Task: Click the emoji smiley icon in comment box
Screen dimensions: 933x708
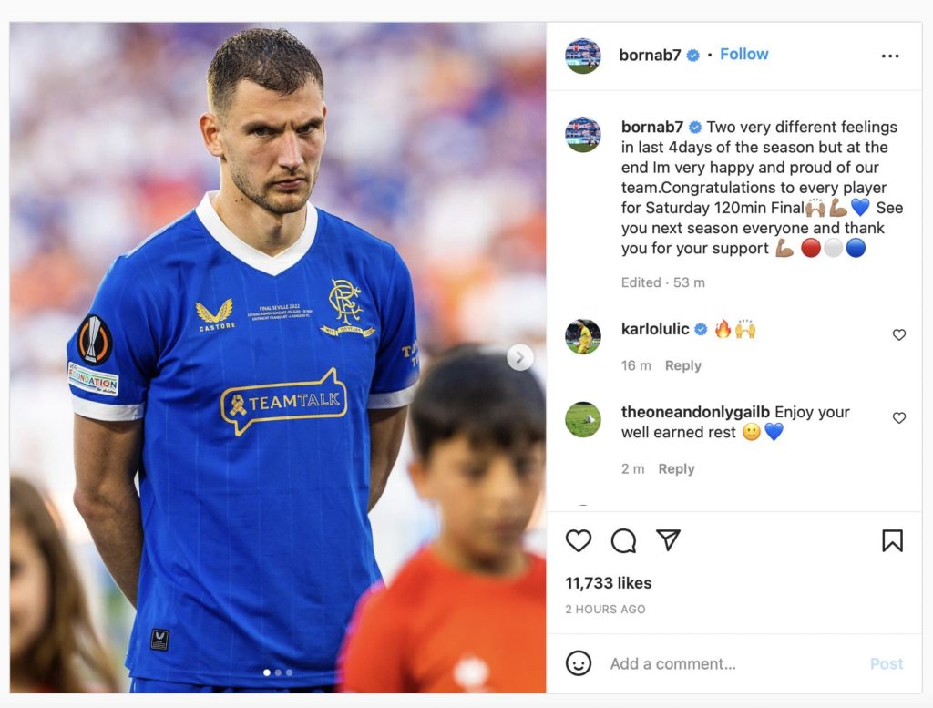Action: coord(578,662)
